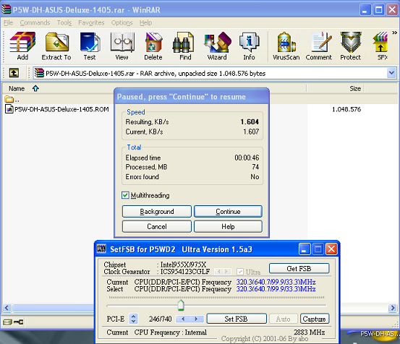
Task: Maximize the WinRAR window
Action: click(378, 10)
